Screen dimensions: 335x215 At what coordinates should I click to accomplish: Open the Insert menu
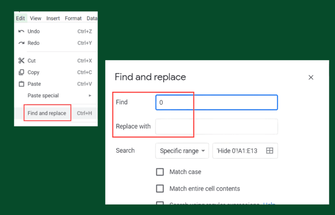click(53, 18)
